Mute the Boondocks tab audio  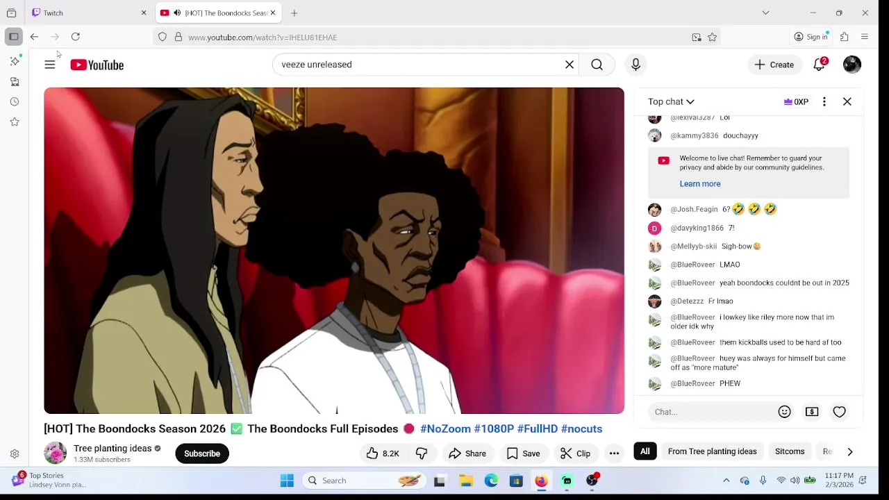click(x=177, y=12)
